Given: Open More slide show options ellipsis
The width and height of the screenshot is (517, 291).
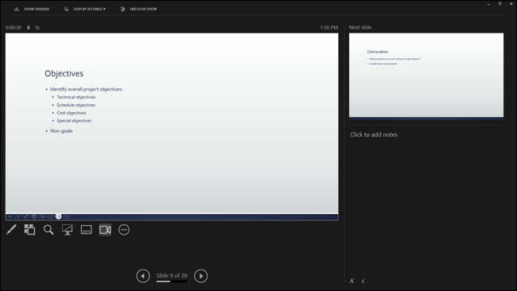Looking at the screenshot, I should tap(124, 230).
